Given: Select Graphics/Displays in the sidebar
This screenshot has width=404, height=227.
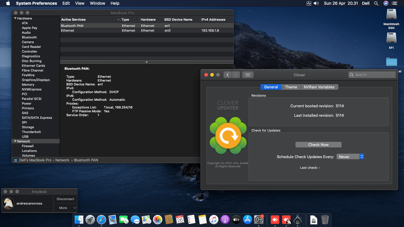Looking at the screenshot, I should [36, 80].
